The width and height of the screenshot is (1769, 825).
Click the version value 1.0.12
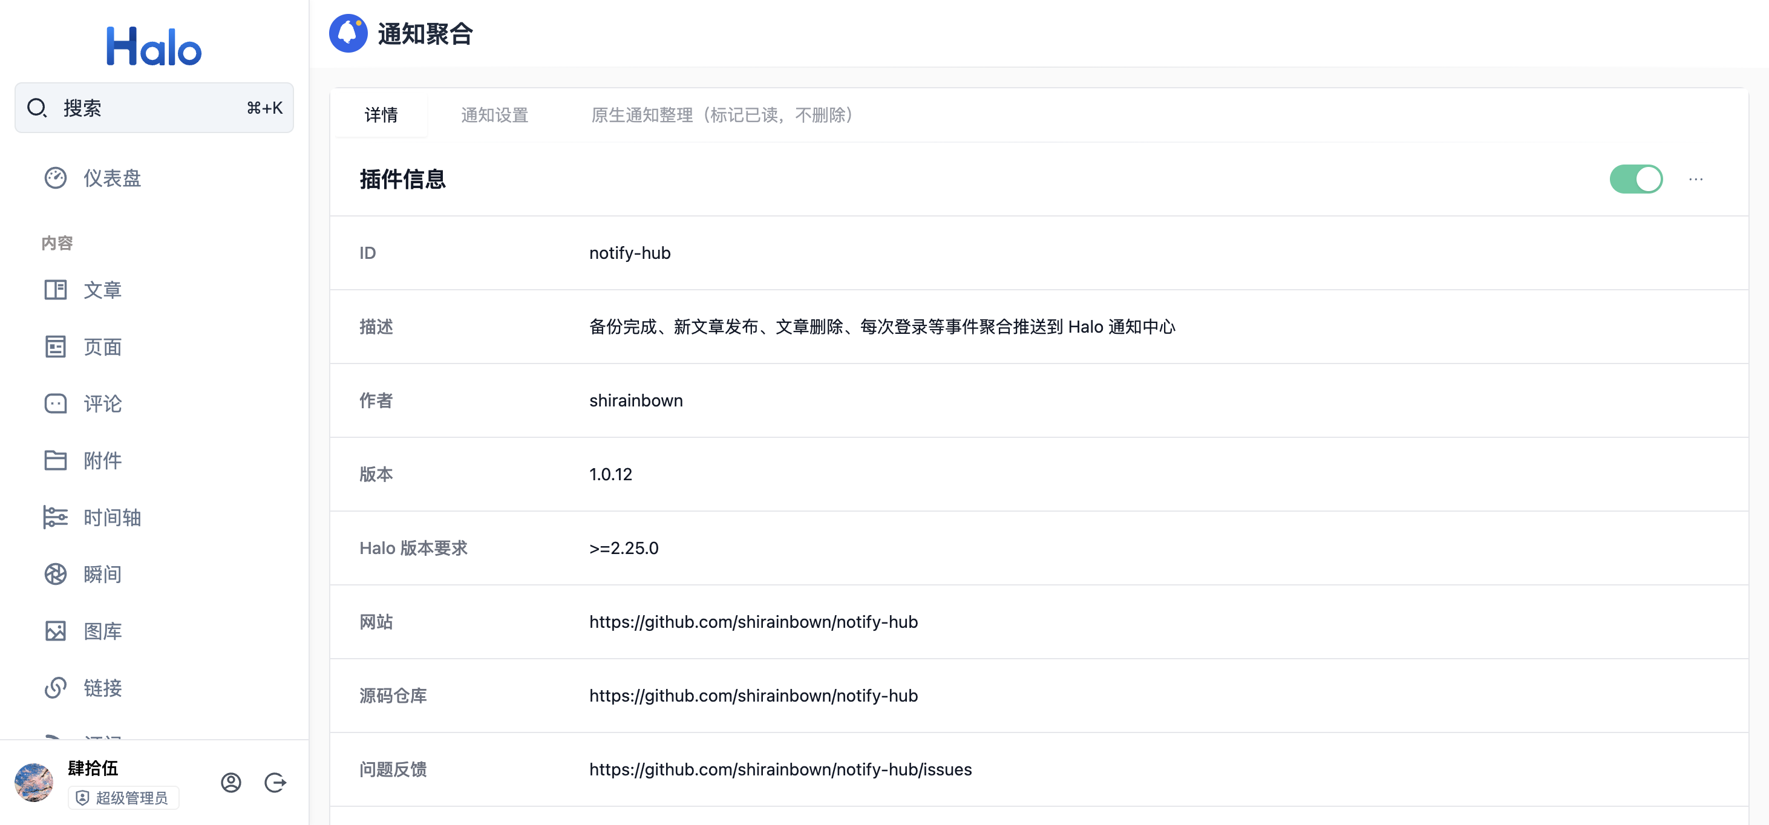[610, 474]
